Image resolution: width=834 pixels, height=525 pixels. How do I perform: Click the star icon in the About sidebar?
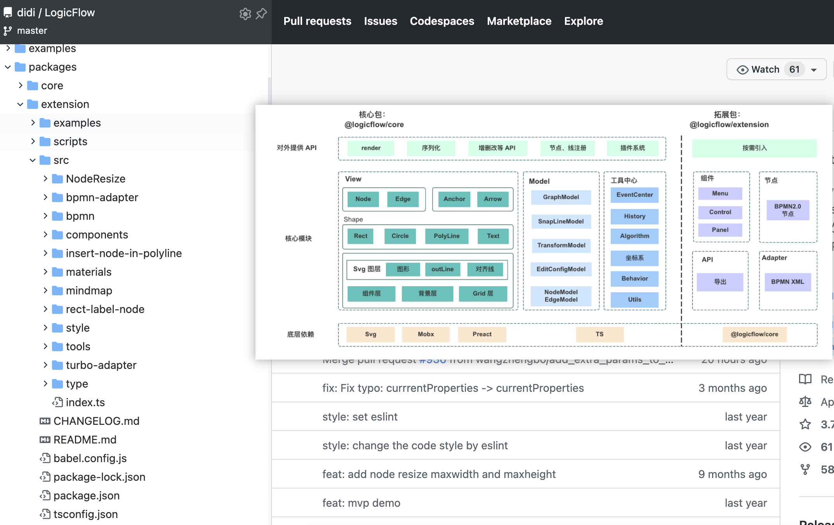[805, 424]
